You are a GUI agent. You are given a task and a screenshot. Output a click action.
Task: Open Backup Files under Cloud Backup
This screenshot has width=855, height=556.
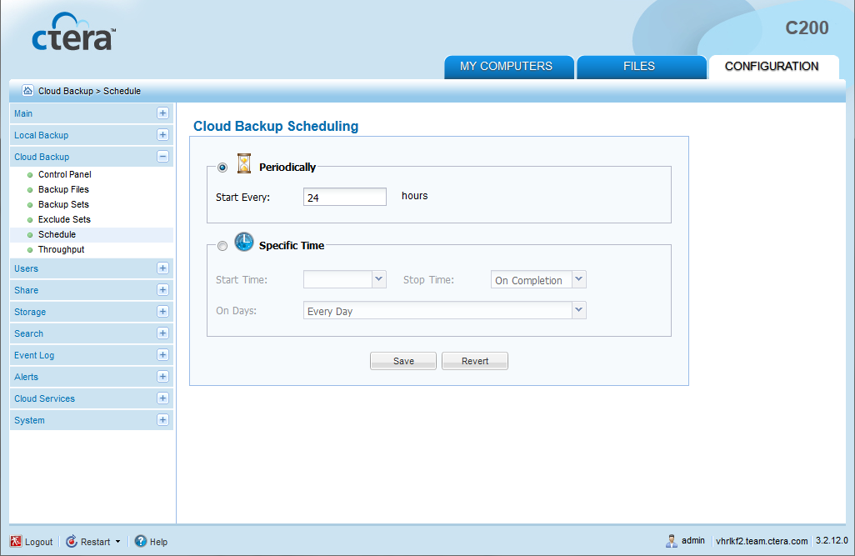[x=63, y=189]
